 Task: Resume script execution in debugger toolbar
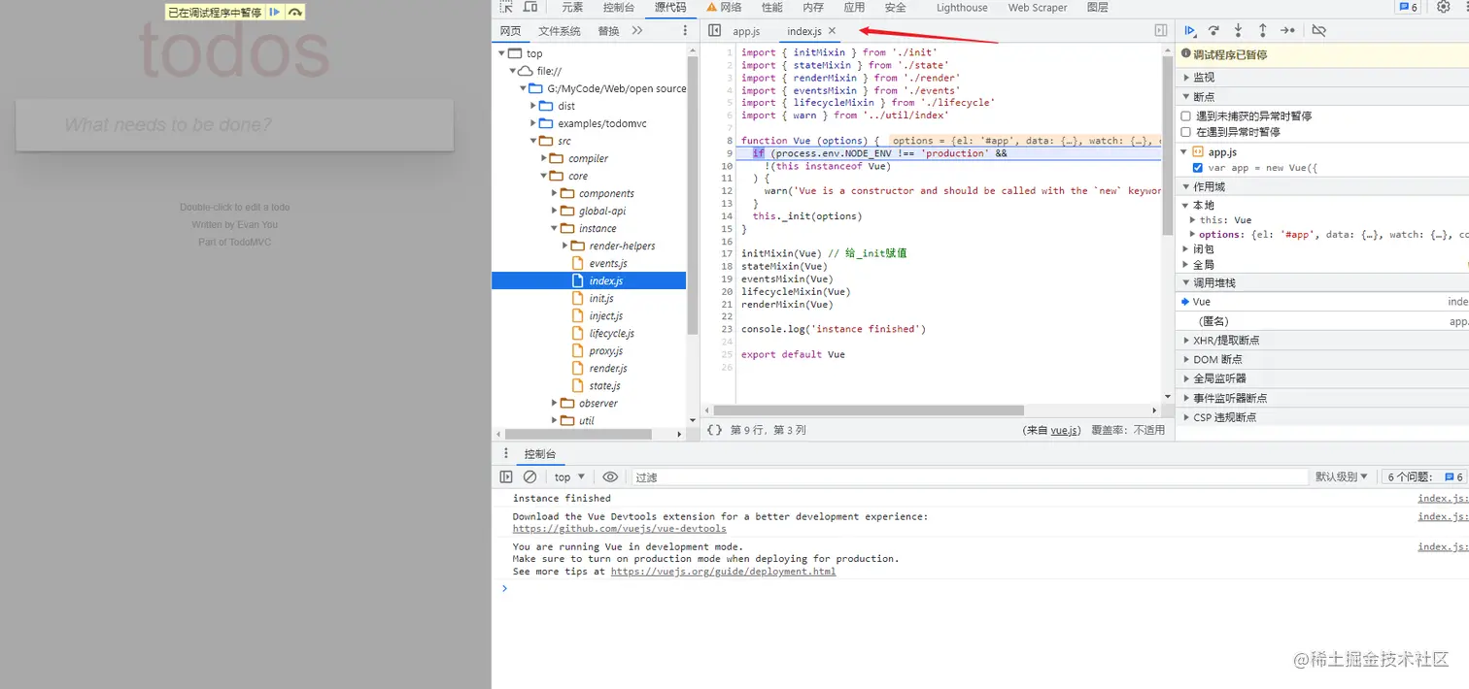1189,30
